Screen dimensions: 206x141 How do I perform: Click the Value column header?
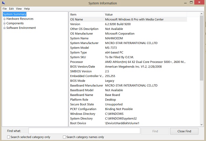[x=145, y=14]
